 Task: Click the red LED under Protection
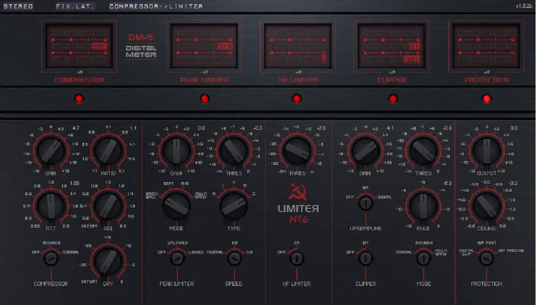(x=487, y=99)
